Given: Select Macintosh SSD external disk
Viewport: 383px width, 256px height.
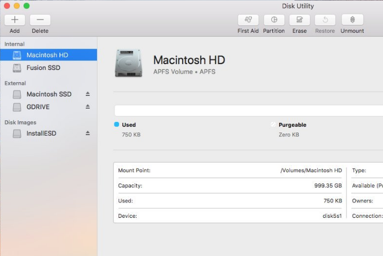Looking at the screenshot, I should 49,94.
